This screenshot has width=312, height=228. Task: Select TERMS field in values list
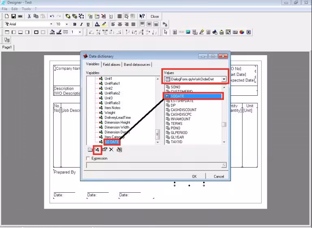click(x=176, y=124)
